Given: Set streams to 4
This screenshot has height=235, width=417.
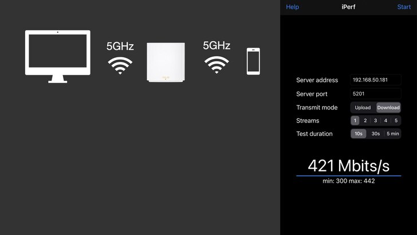Looking at the screenshot, I should click(x=385, y=120).
